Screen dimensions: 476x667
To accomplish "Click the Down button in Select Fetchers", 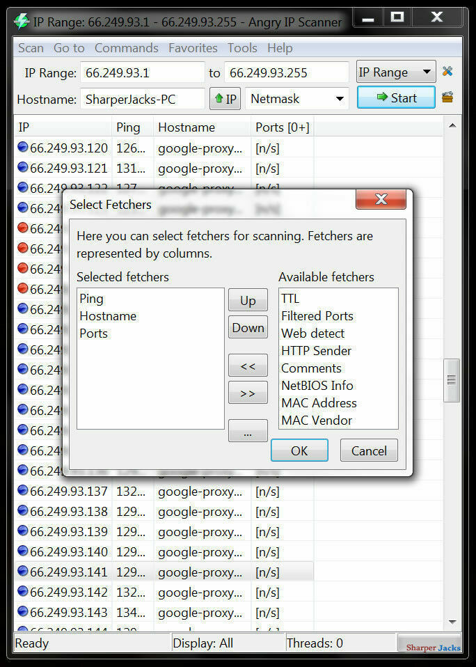I will click(248, 327).
